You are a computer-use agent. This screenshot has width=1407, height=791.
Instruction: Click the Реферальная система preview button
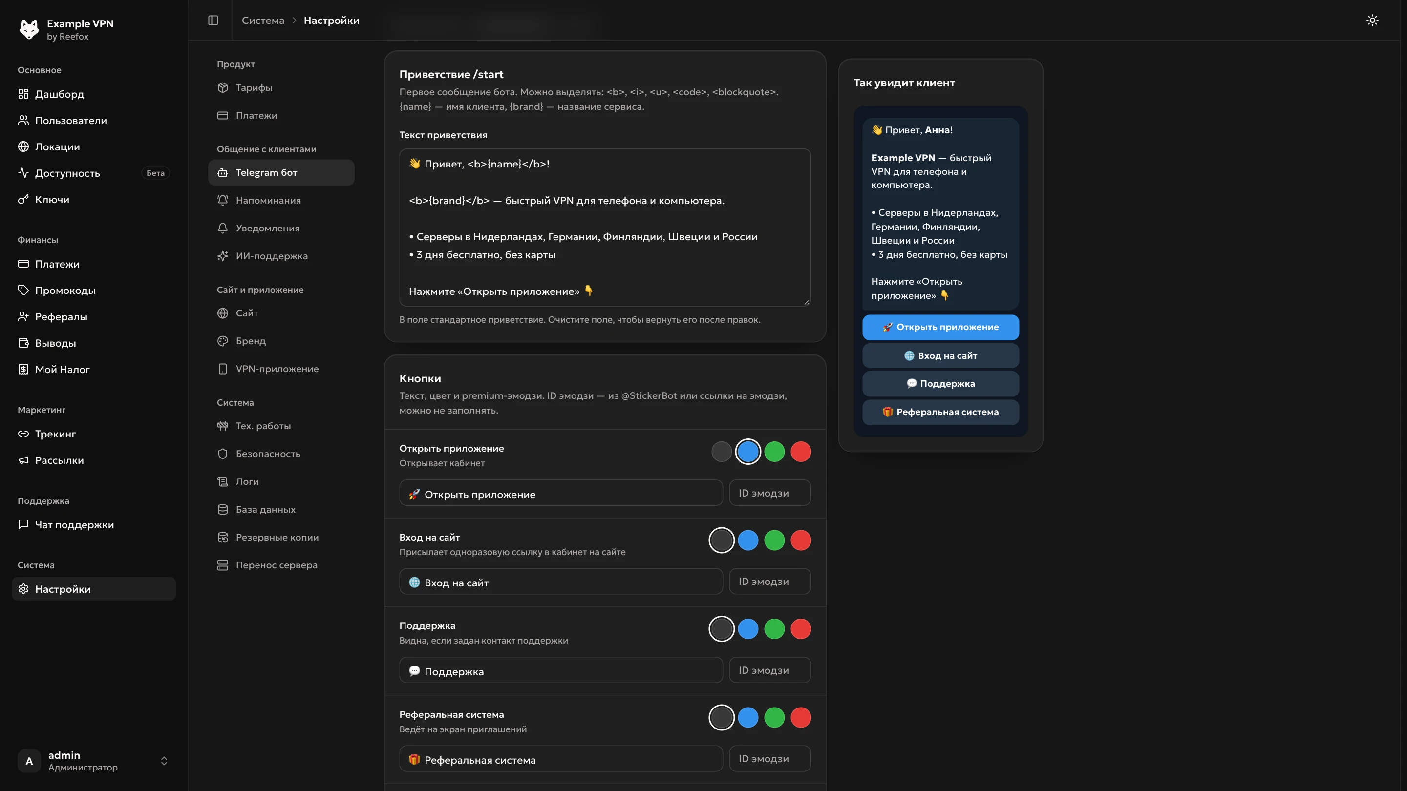point(940,412)
